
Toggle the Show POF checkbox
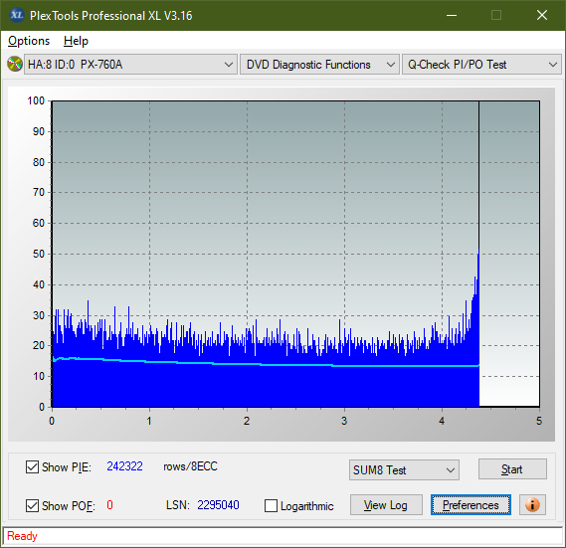32,505
